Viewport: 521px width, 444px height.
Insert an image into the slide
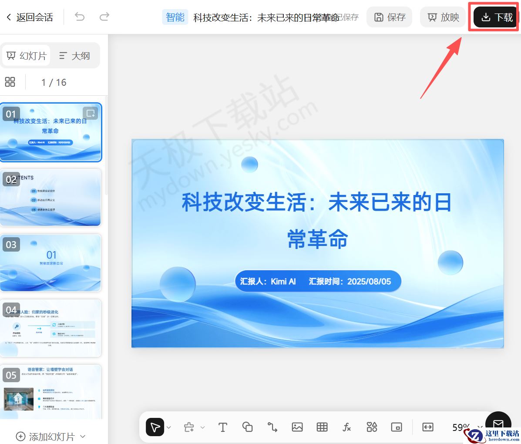[x=297, y=427]
